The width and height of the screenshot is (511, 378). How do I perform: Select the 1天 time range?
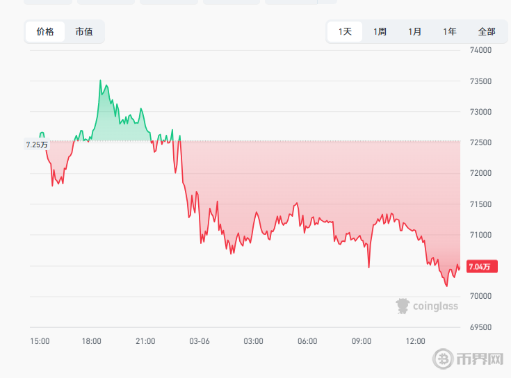click(346, 31)
